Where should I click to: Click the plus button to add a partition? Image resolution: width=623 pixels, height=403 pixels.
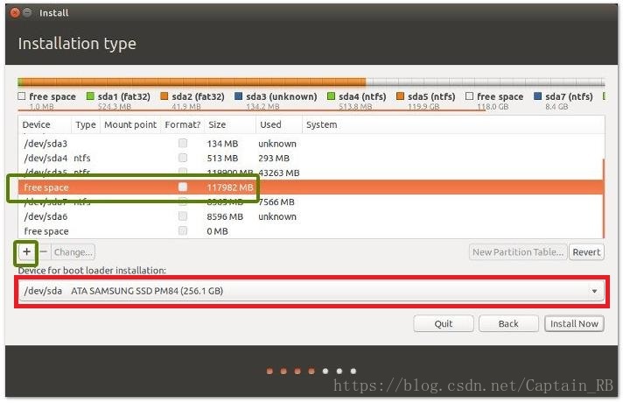[26, 251]
